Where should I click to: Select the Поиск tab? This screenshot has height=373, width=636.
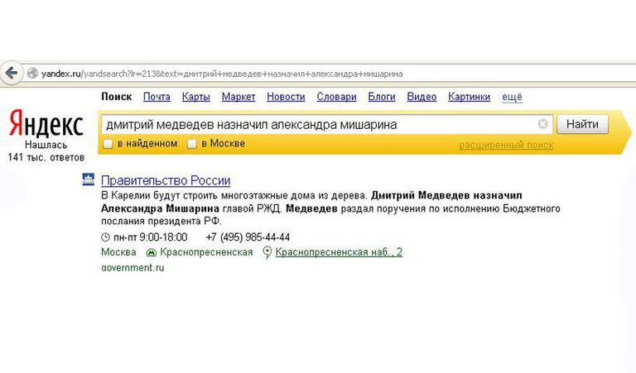[117, 97]
